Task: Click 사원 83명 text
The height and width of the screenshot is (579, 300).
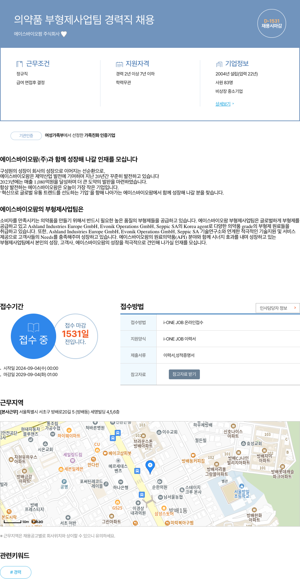Action: [224, 83]
